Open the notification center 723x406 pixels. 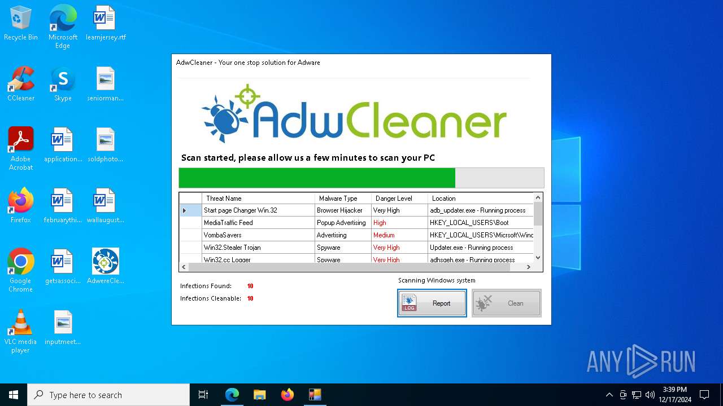[704, 395]
